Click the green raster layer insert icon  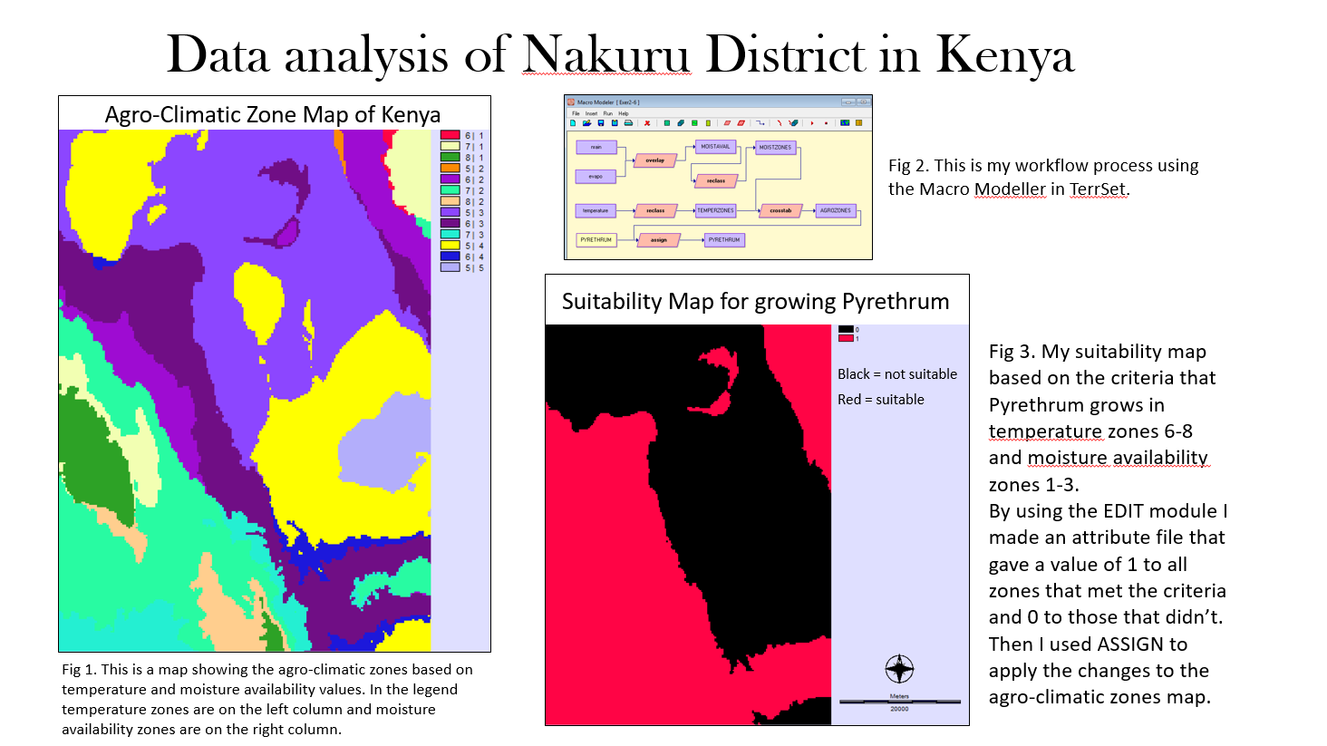(667, 122)
